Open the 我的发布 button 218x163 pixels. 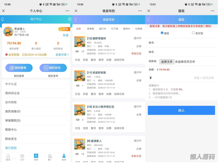pyautogui.click(x=53, y=68)
